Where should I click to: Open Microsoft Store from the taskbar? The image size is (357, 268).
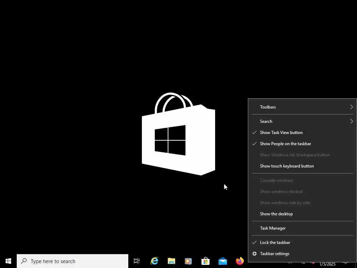point(205,261)
